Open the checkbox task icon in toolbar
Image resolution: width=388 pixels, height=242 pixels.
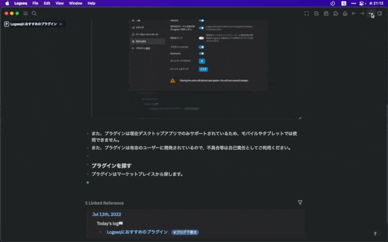[317, 14]
